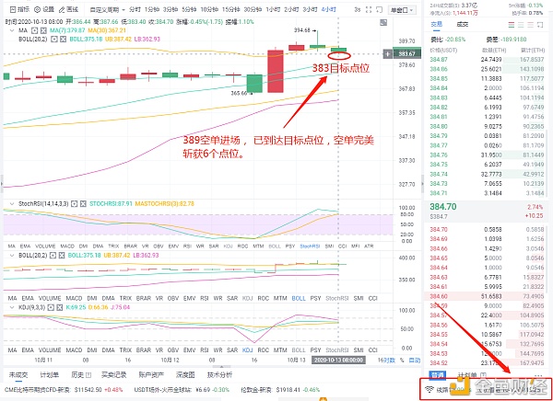
Task: Open StochRSI(14,14,3,3) settings icon
Action: point(74,203)
